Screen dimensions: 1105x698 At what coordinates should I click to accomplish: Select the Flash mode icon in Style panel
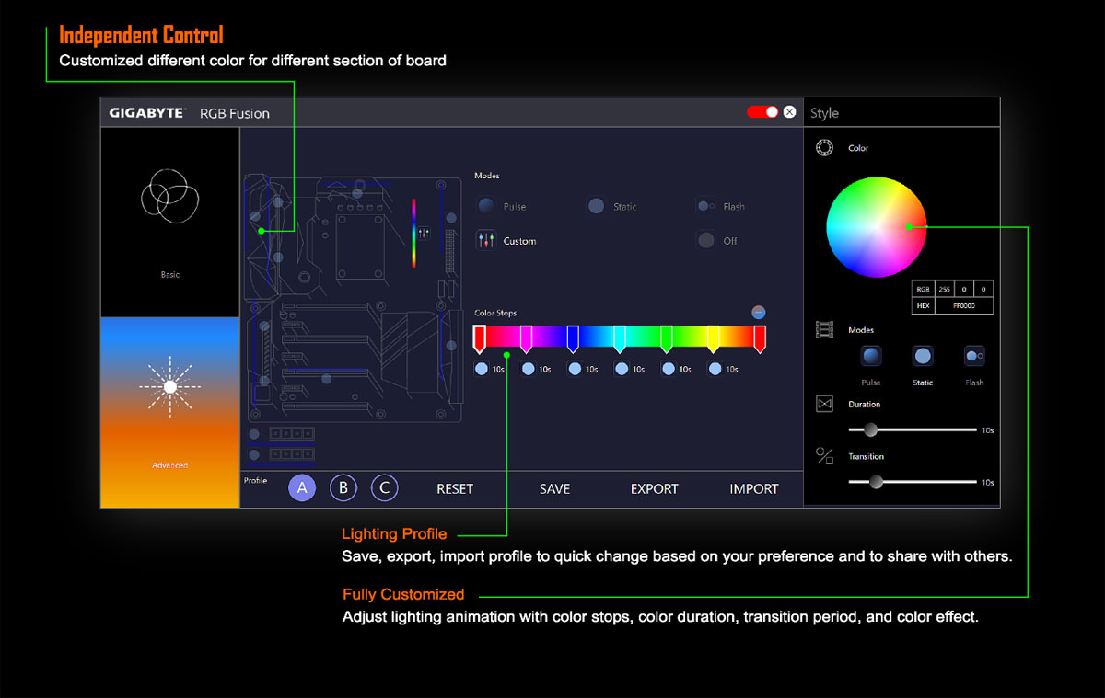[x=974, y=355]
